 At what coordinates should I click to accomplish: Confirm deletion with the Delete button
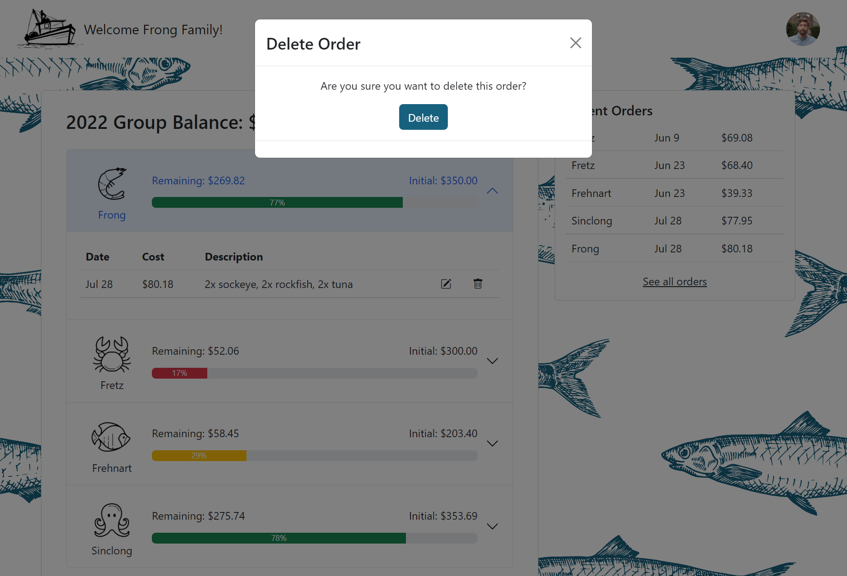pos(423,117)
